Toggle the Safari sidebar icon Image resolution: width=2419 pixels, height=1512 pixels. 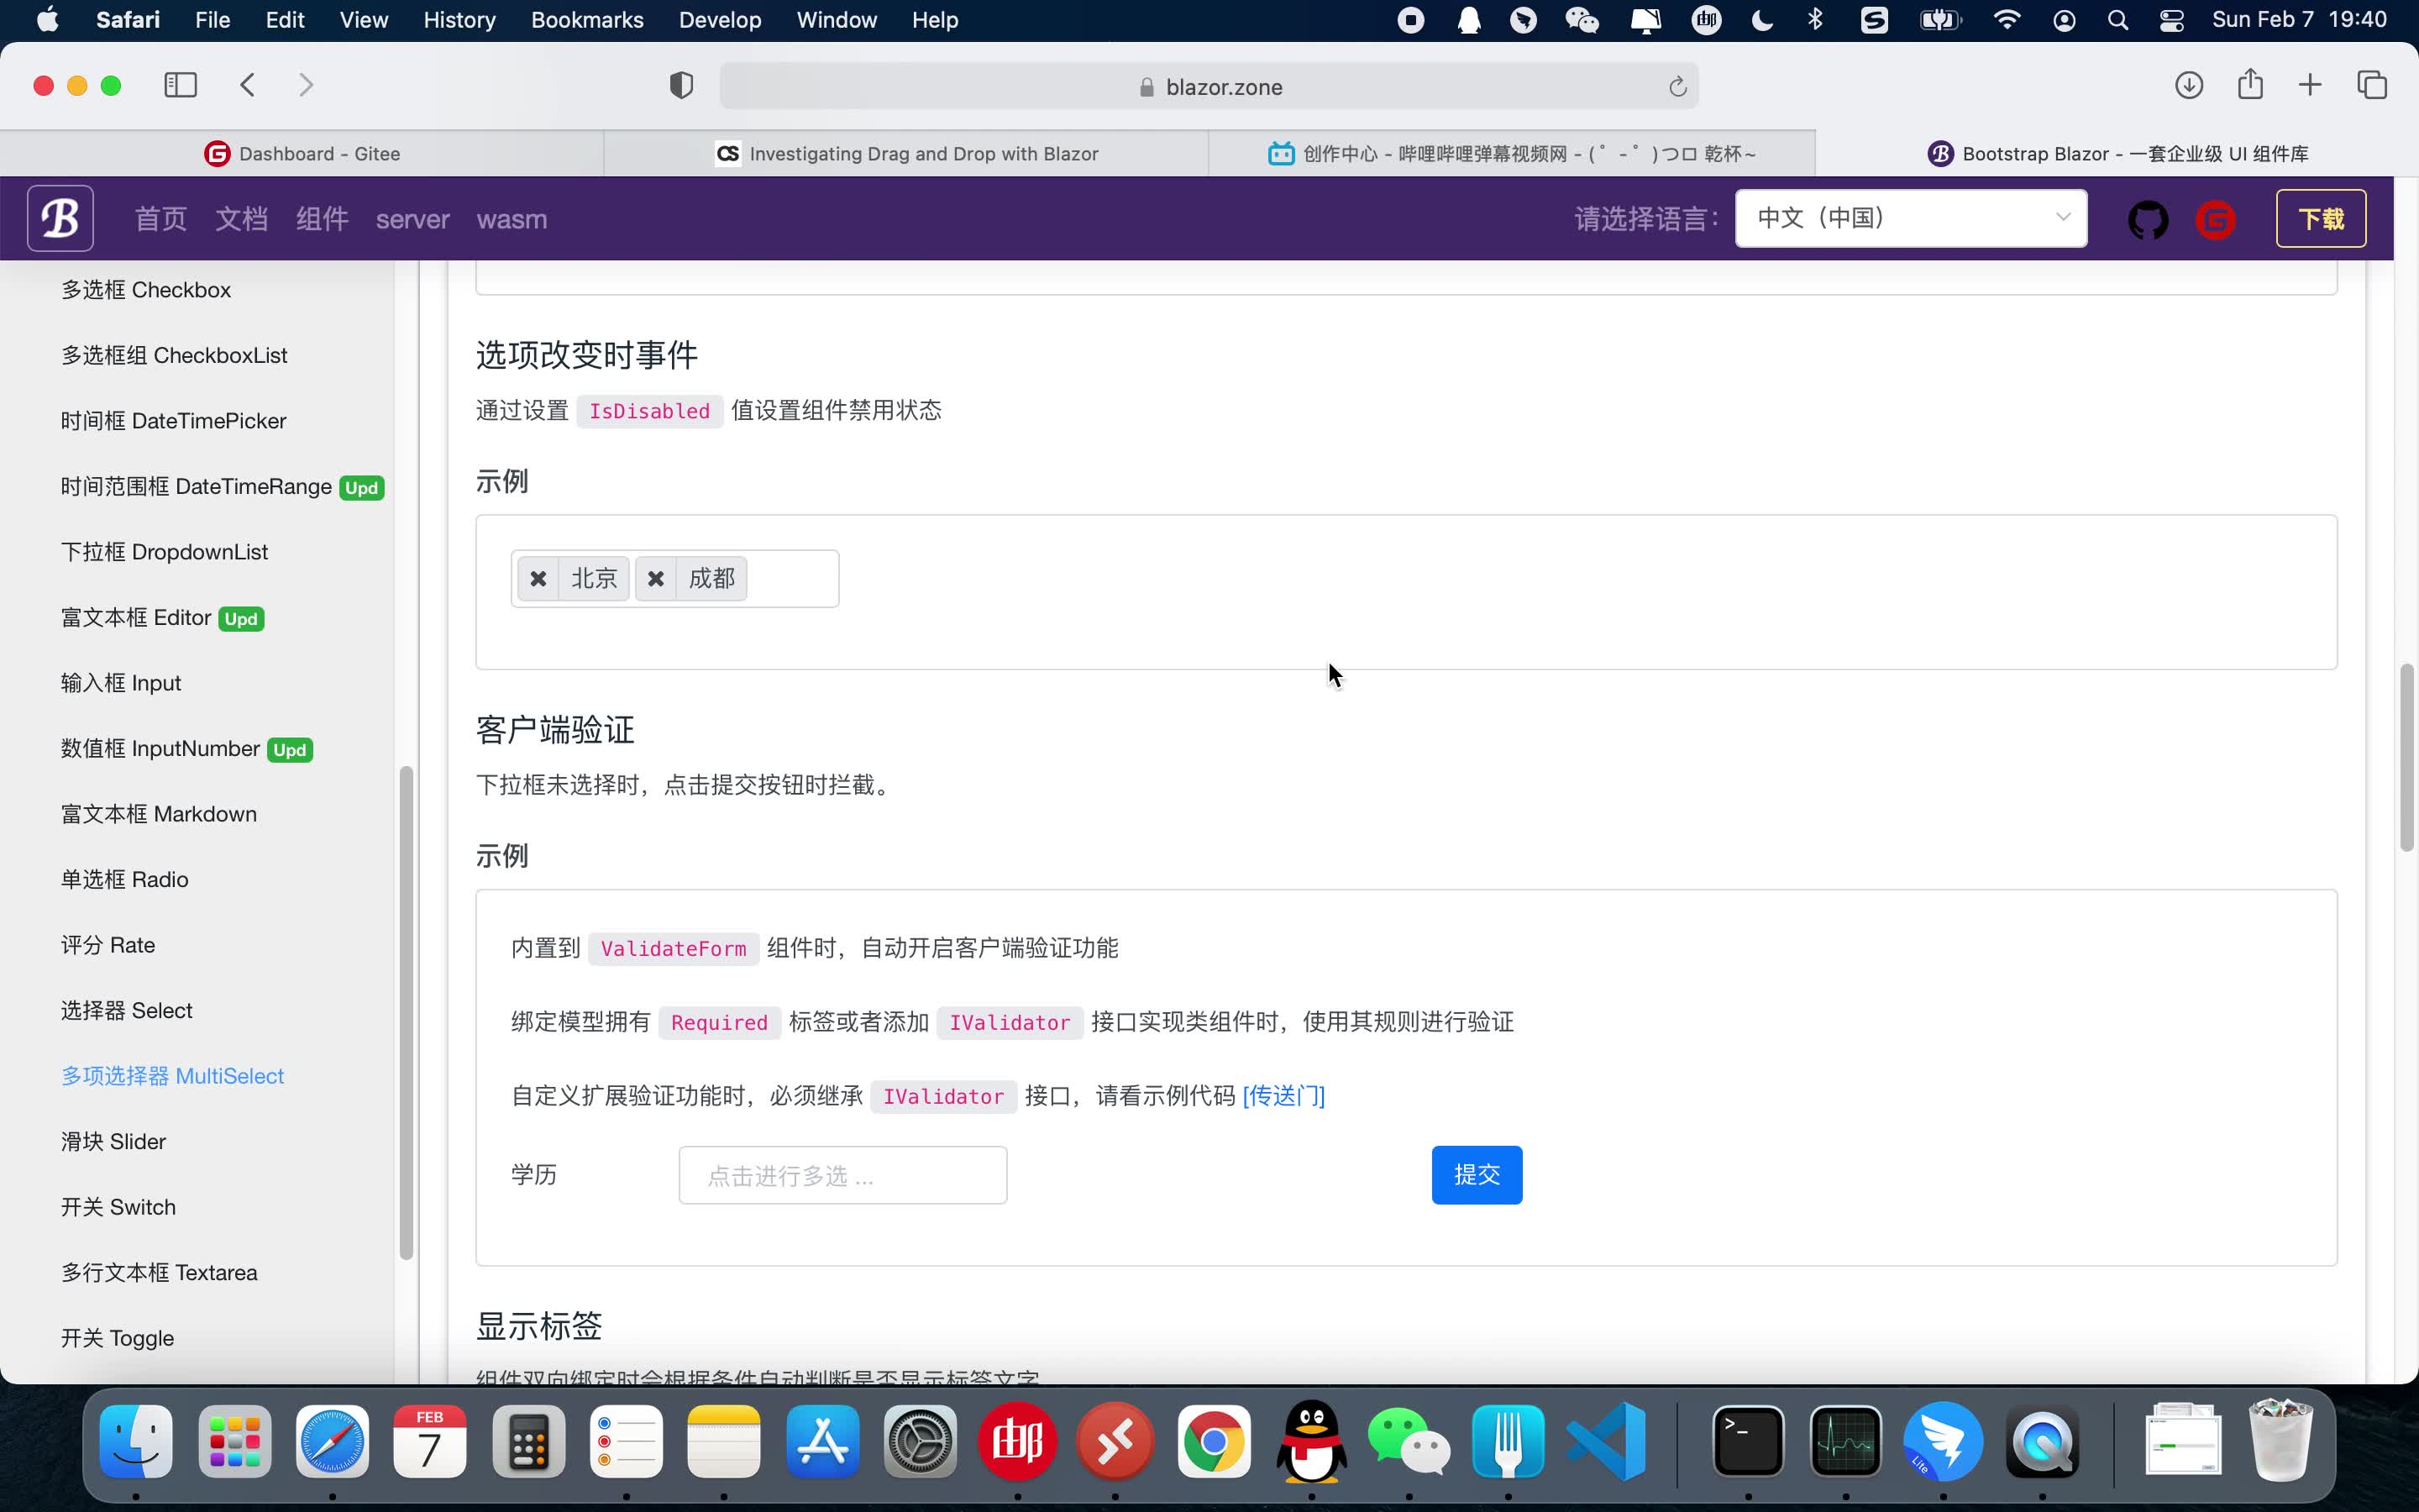[180, 85]
